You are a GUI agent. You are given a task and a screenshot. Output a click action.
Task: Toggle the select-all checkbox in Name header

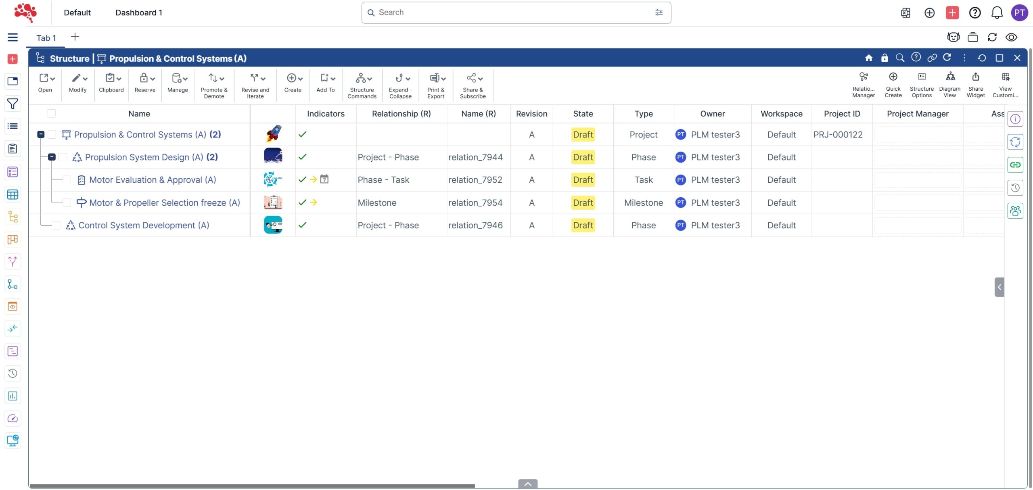tap(51, 114)
